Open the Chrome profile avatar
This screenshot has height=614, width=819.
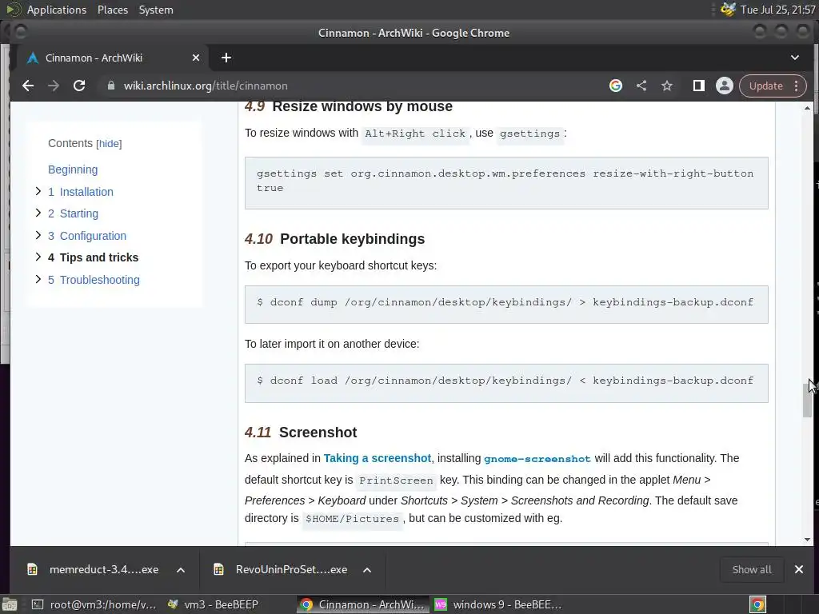coord(724,86)
